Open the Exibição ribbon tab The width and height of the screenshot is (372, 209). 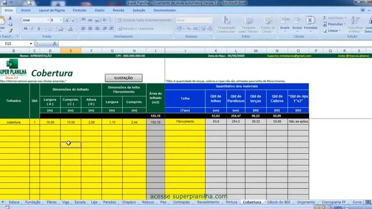tap(139, 10)
